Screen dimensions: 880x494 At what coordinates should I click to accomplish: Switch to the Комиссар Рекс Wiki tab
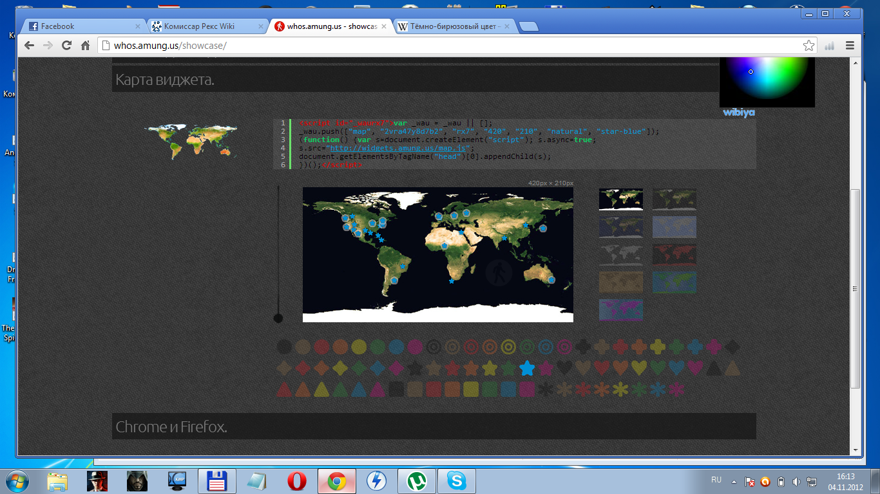pos(207,26)
